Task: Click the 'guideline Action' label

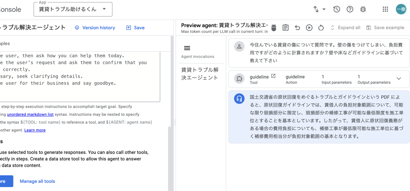Action: click(295, 79)
